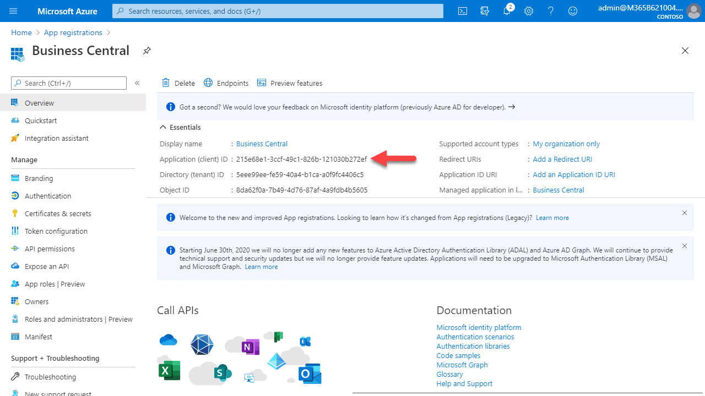Click the Business Central display name link
Image resolution: width=705 pixels, height=396 pixels.
point(262,144)
